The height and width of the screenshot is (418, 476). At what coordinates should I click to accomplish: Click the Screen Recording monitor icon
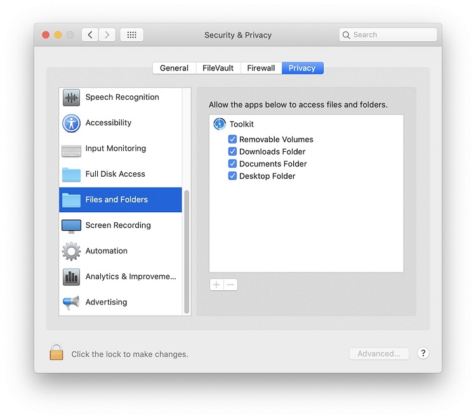point(71,226)
